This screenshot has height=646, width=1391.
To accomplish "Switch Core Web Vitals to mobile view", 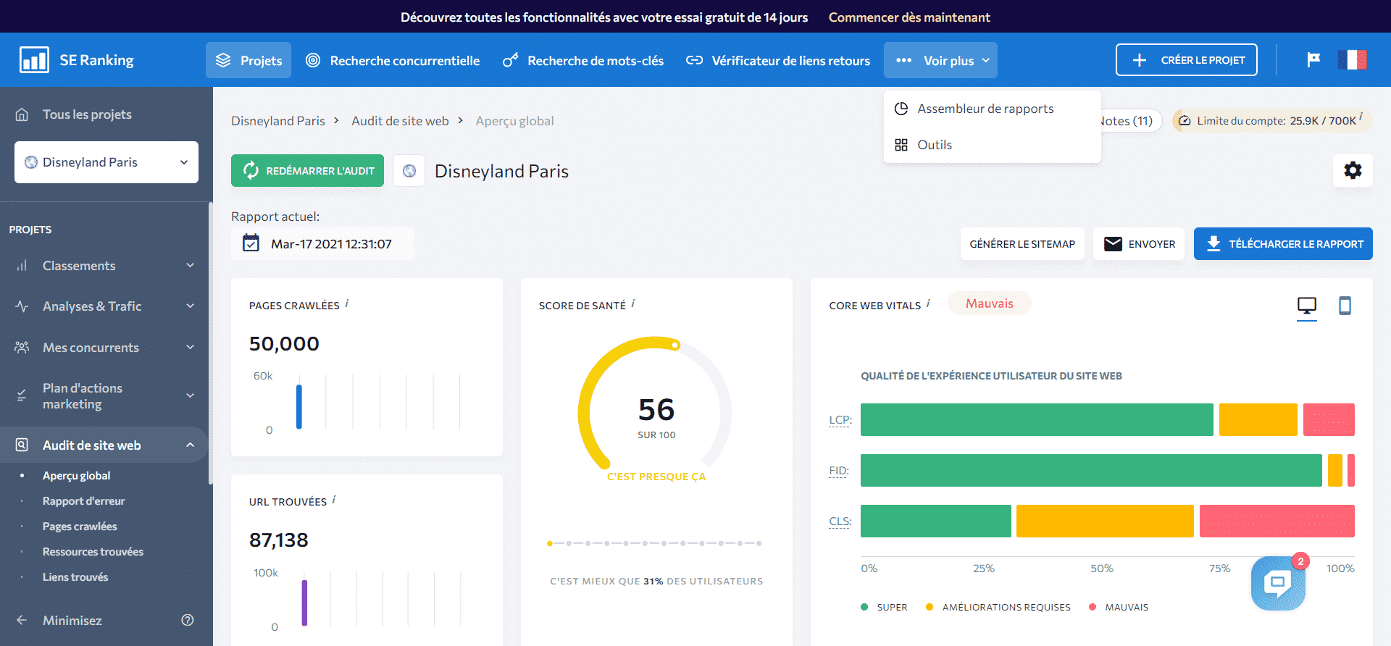I will [1345, 306].
